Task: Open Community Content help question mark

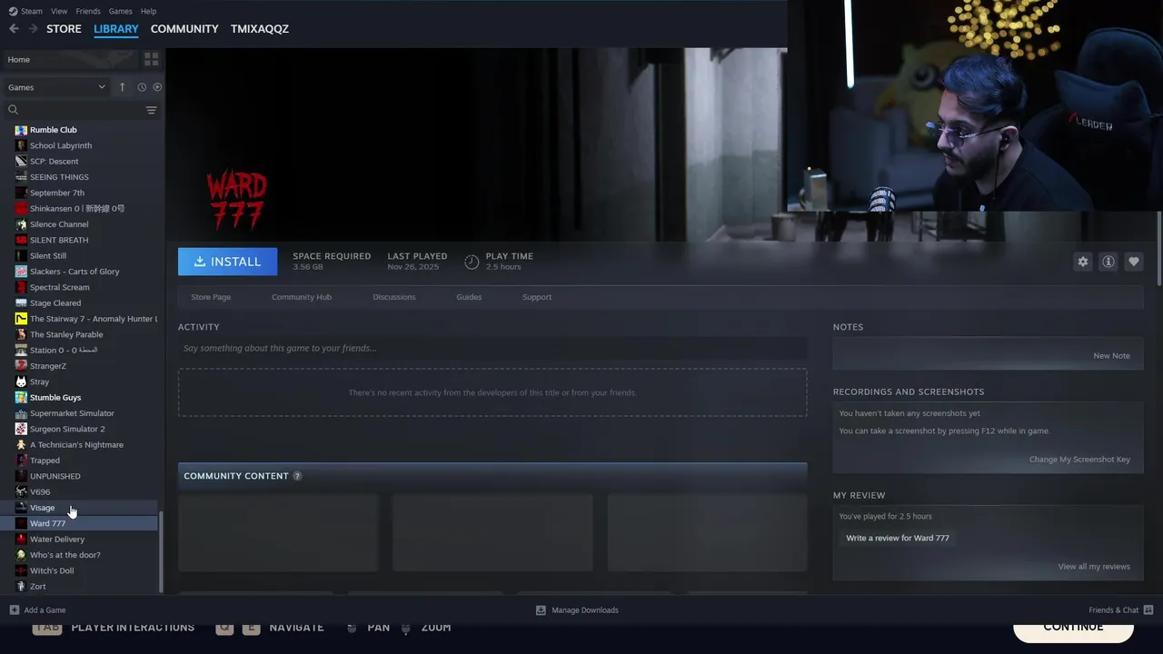Action: [x=297, y=476]
